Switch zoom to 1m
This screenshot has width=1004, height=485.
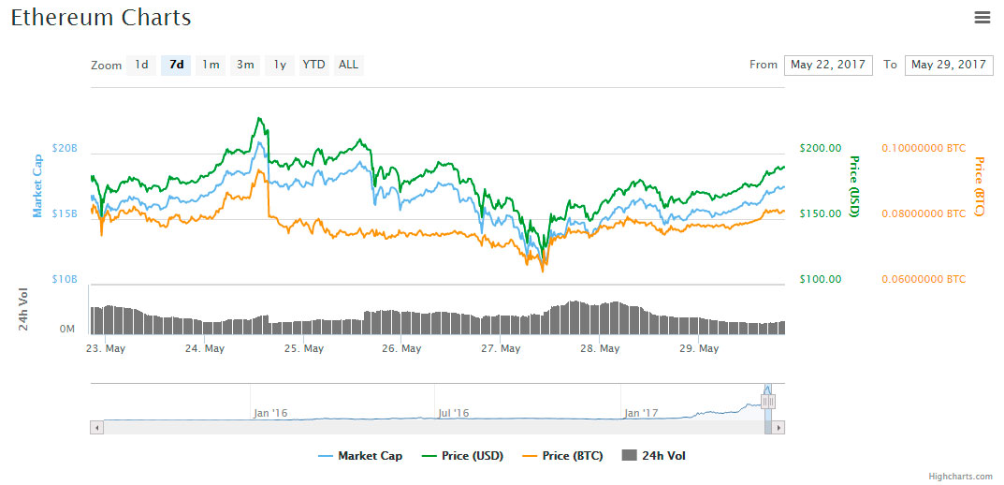point(211,65)
